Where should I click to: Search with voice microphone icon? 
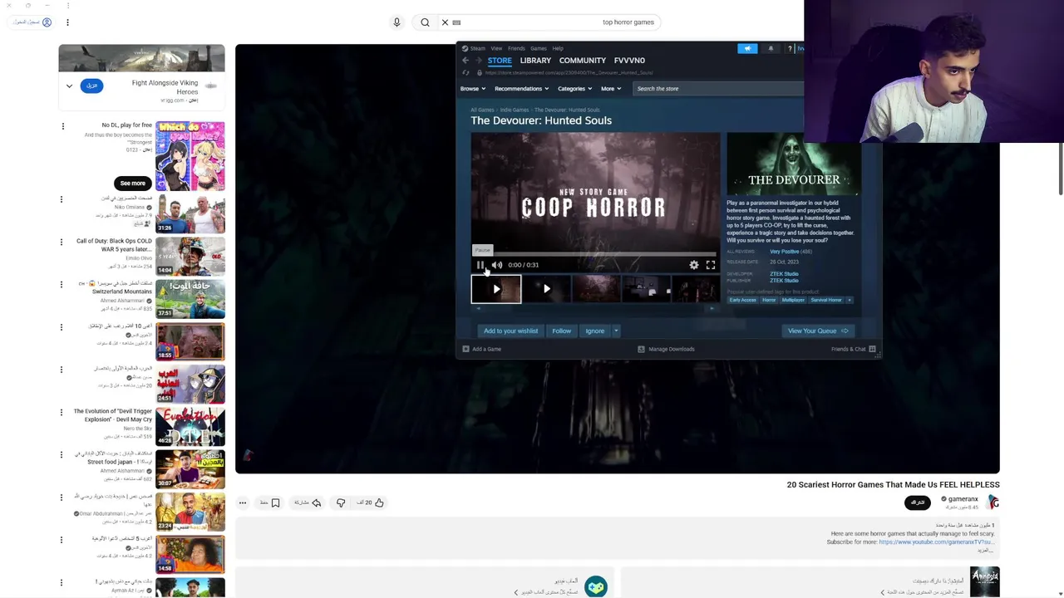pyautogui.click(x=397, y=22)
